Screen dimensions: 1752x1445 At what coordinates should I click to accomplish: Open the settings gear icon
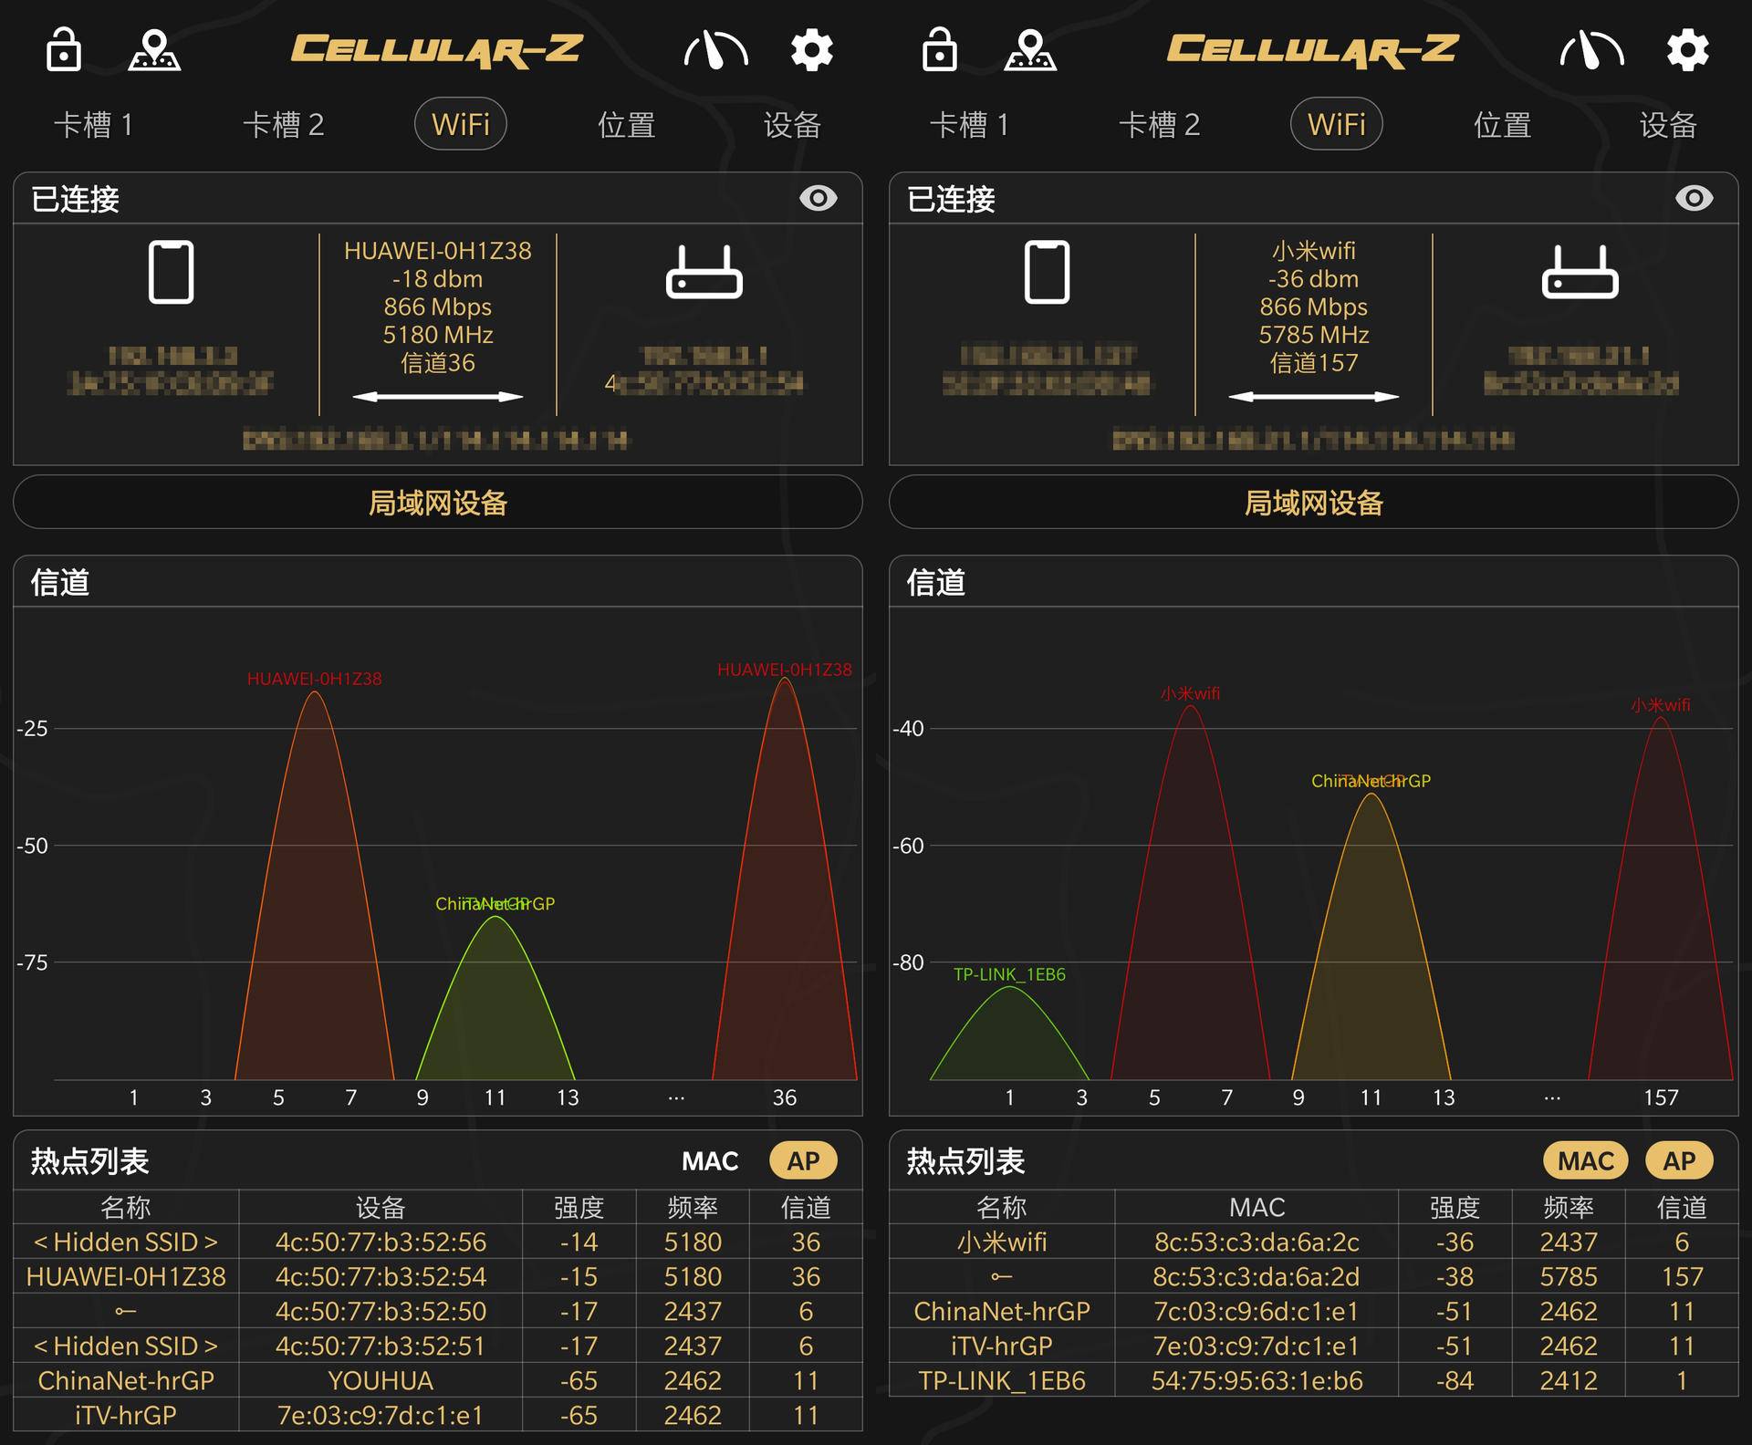[x=810, y=50]
